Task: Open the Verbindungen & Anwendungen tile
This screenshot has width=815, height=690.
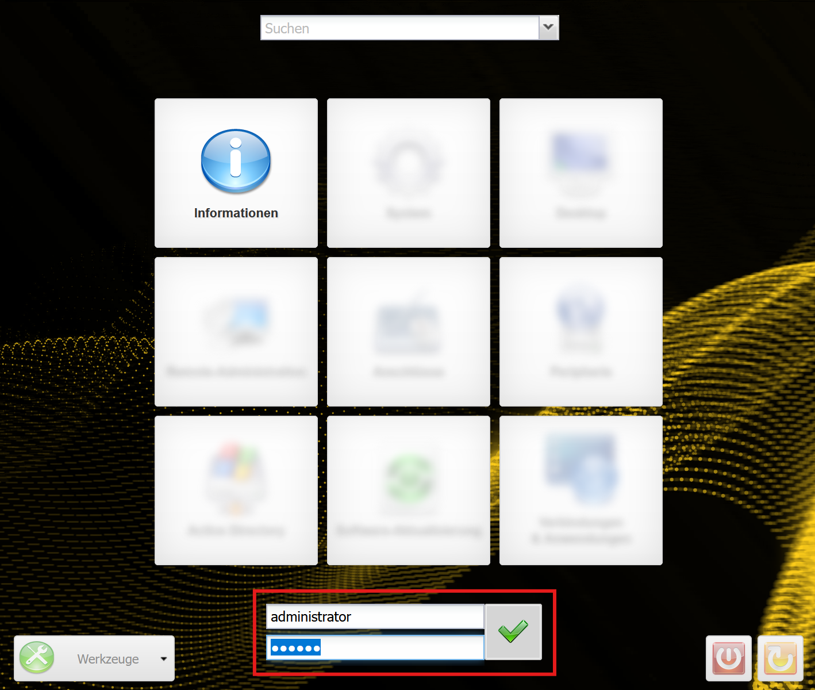Action: pyautogui.click(x=581, y=490)
